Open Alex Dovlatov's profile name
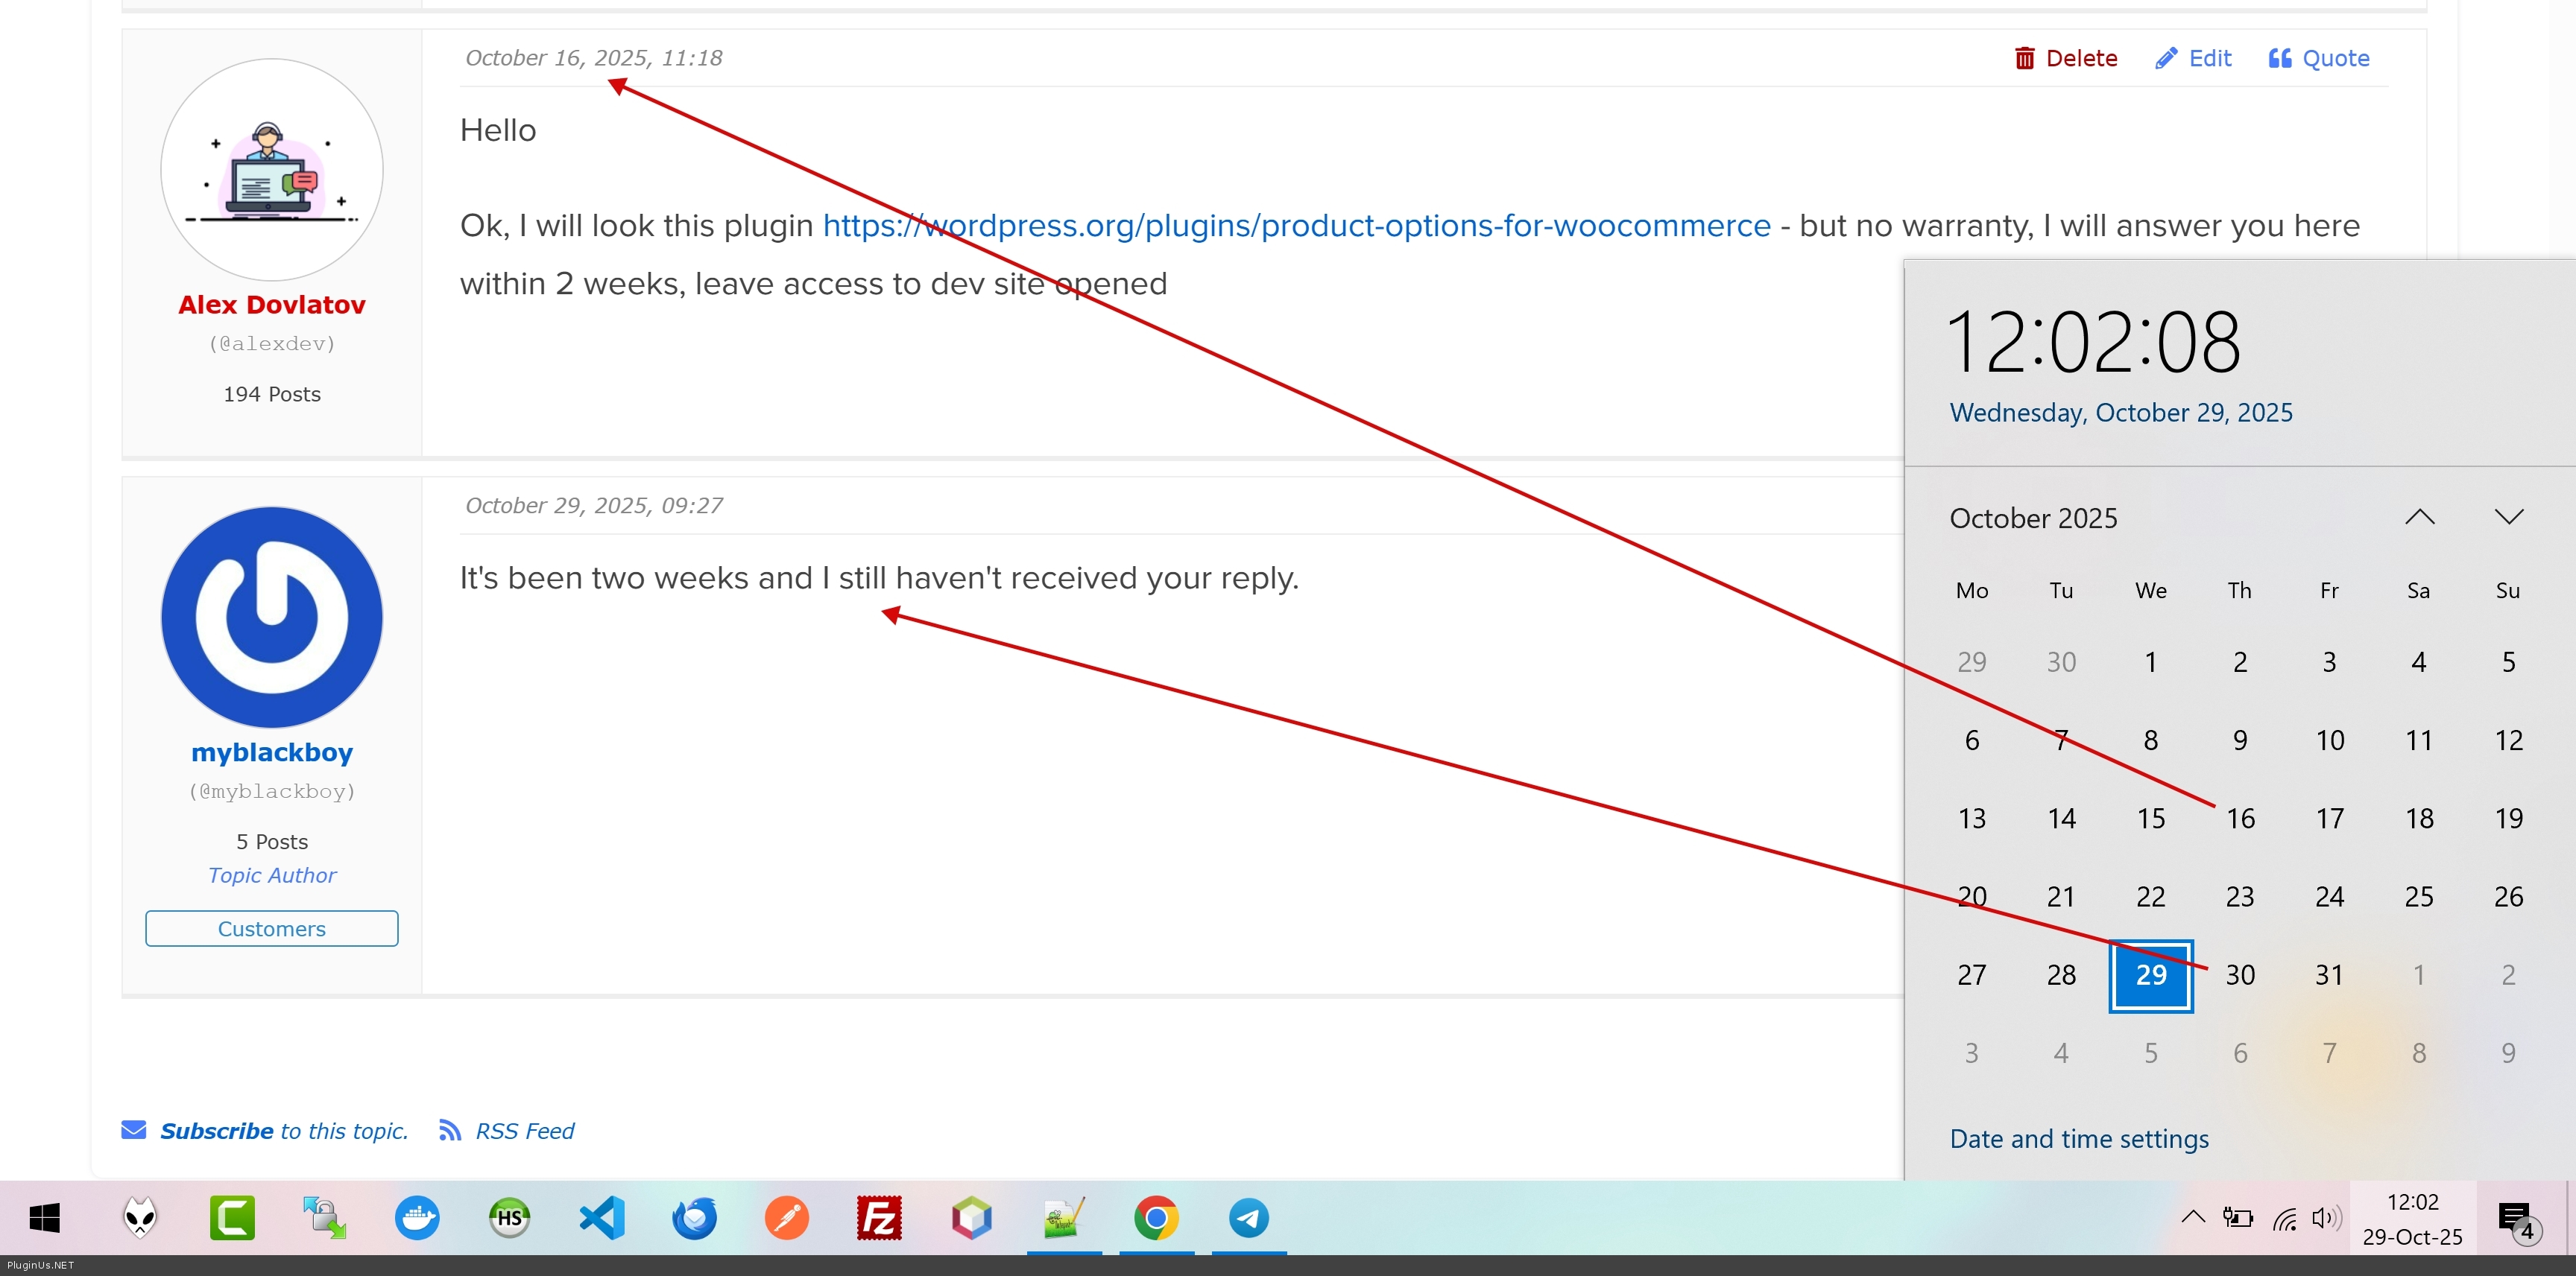The height and width of the screenshot is (1276, 2576). pyautogui.click(x=271, y=305)
